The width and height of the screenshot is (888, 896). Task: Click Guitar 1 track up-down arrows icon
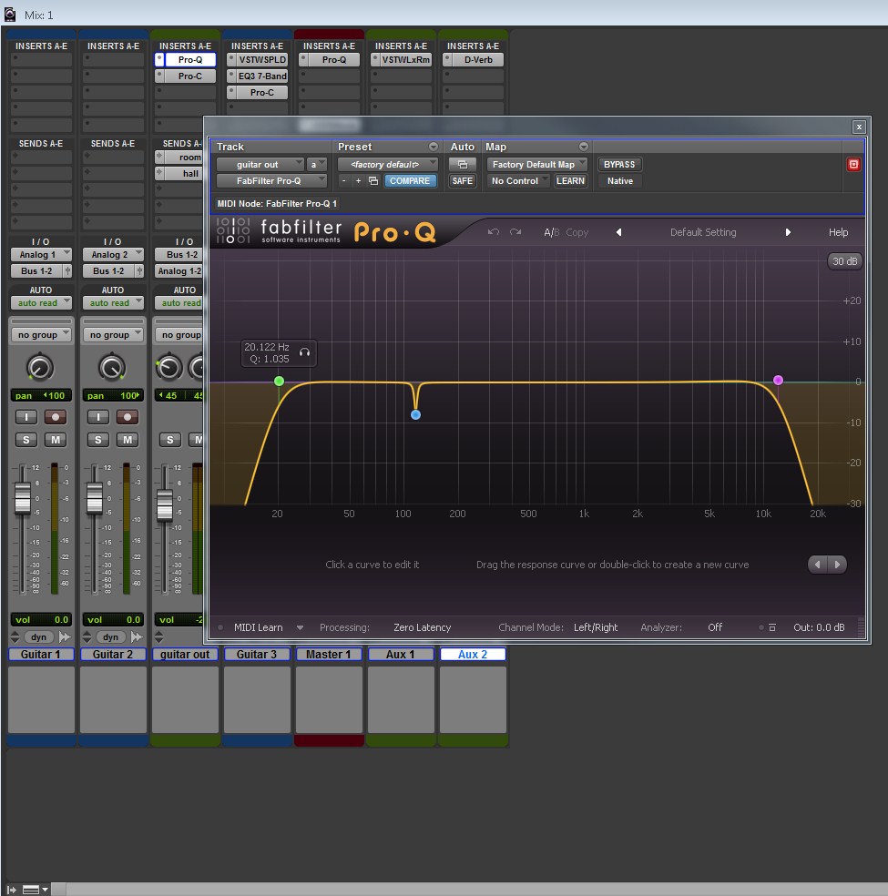[x=15, y=636]
